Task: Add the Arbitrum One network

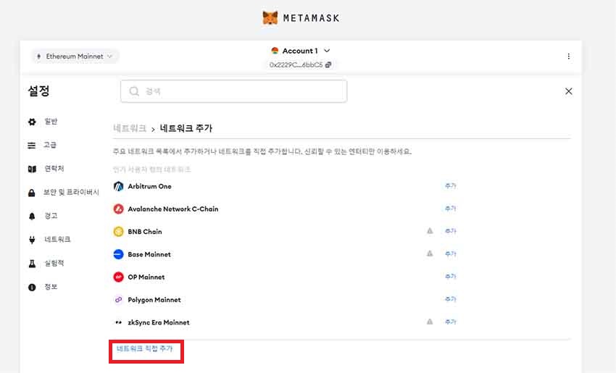Action: coord(450,185)
